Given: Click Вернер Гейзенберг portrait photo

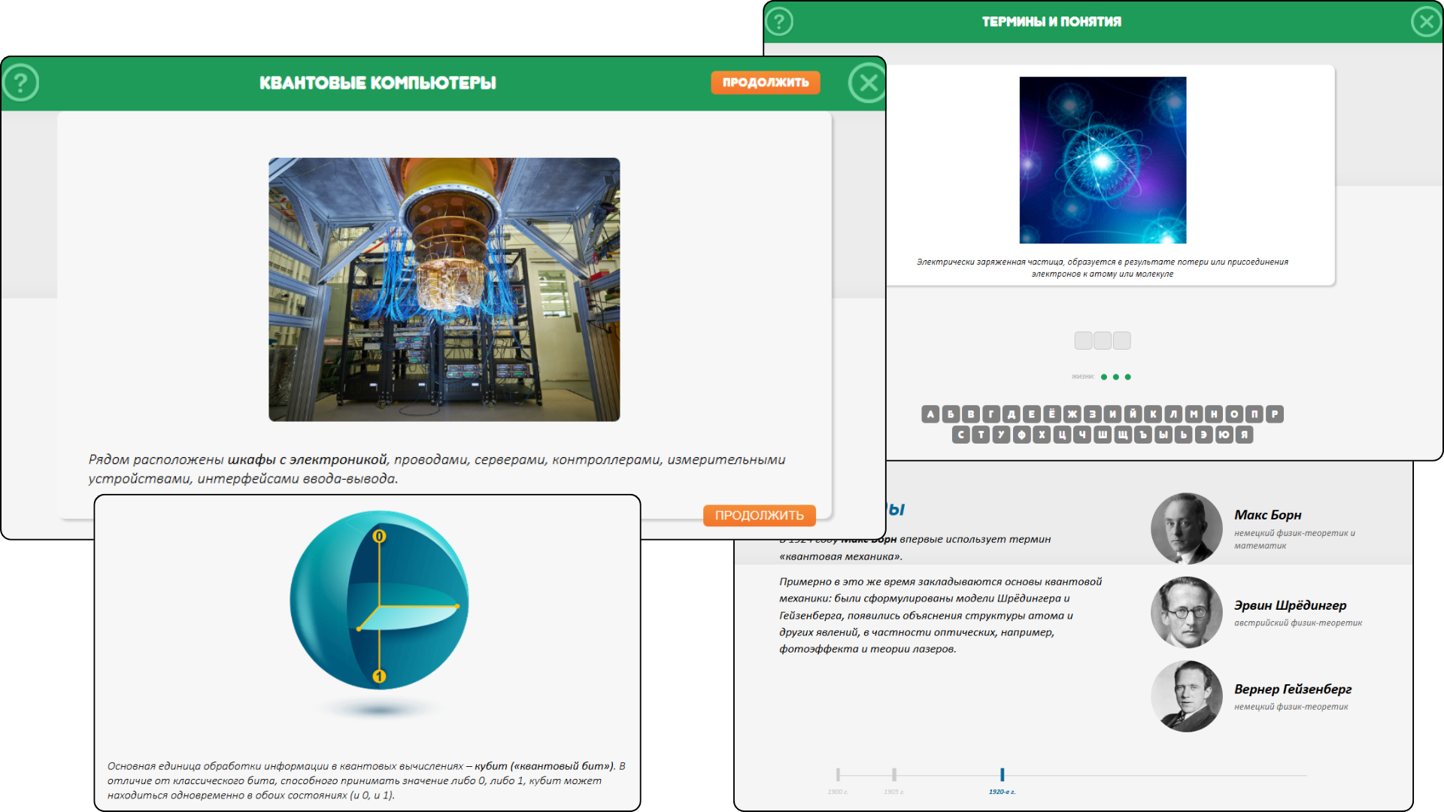Looking at the screenshot, I should pos(1186,696).
